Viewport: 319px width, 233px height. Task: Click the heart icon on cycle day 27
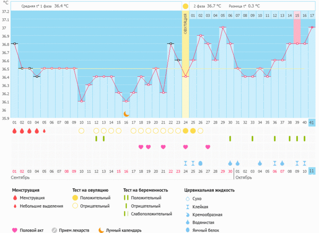(208, 147)
